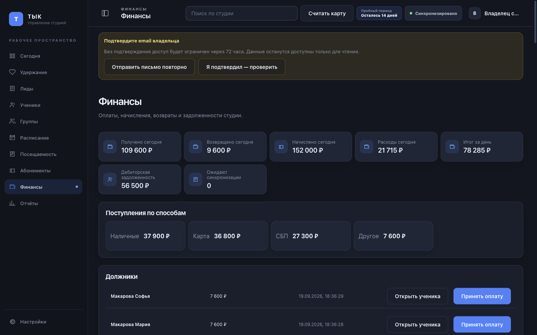Open the Отчёты section
This screenshot has height=335, width=537.
click(x=43, y=203)
